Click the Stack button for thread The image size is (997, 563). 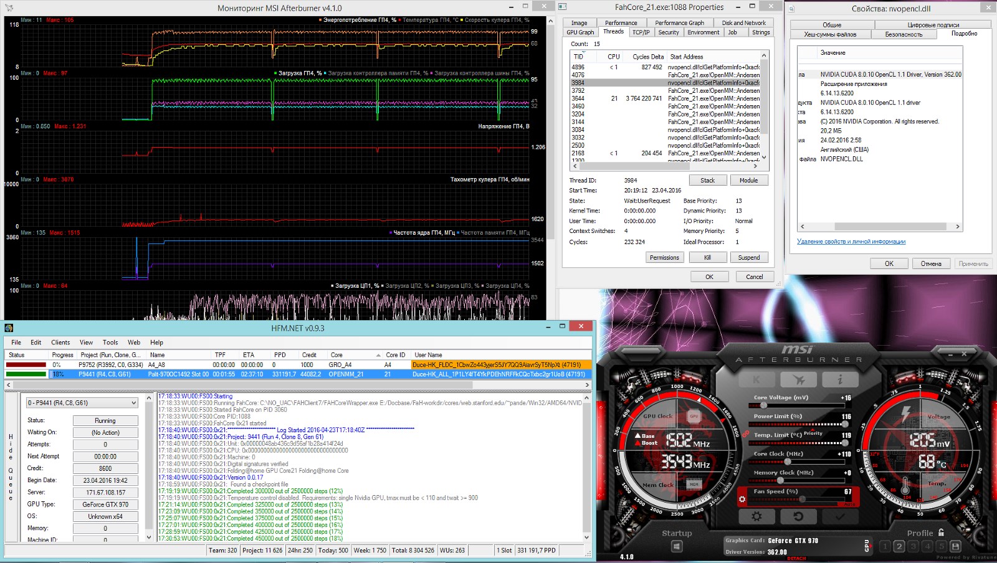tap(707, 181)
